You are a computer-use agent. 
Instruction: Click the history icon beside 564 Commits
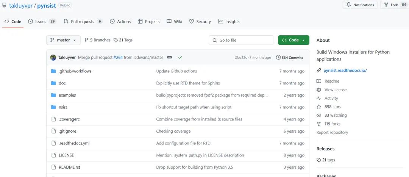coord(278,57)
